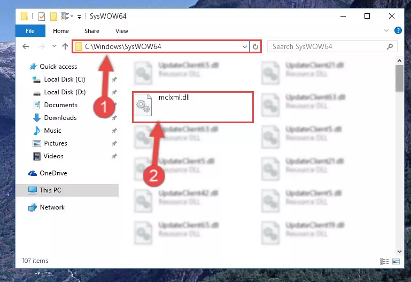Click the pin icon beside Videos
The image size is (411, 282).
click(114, 156)
